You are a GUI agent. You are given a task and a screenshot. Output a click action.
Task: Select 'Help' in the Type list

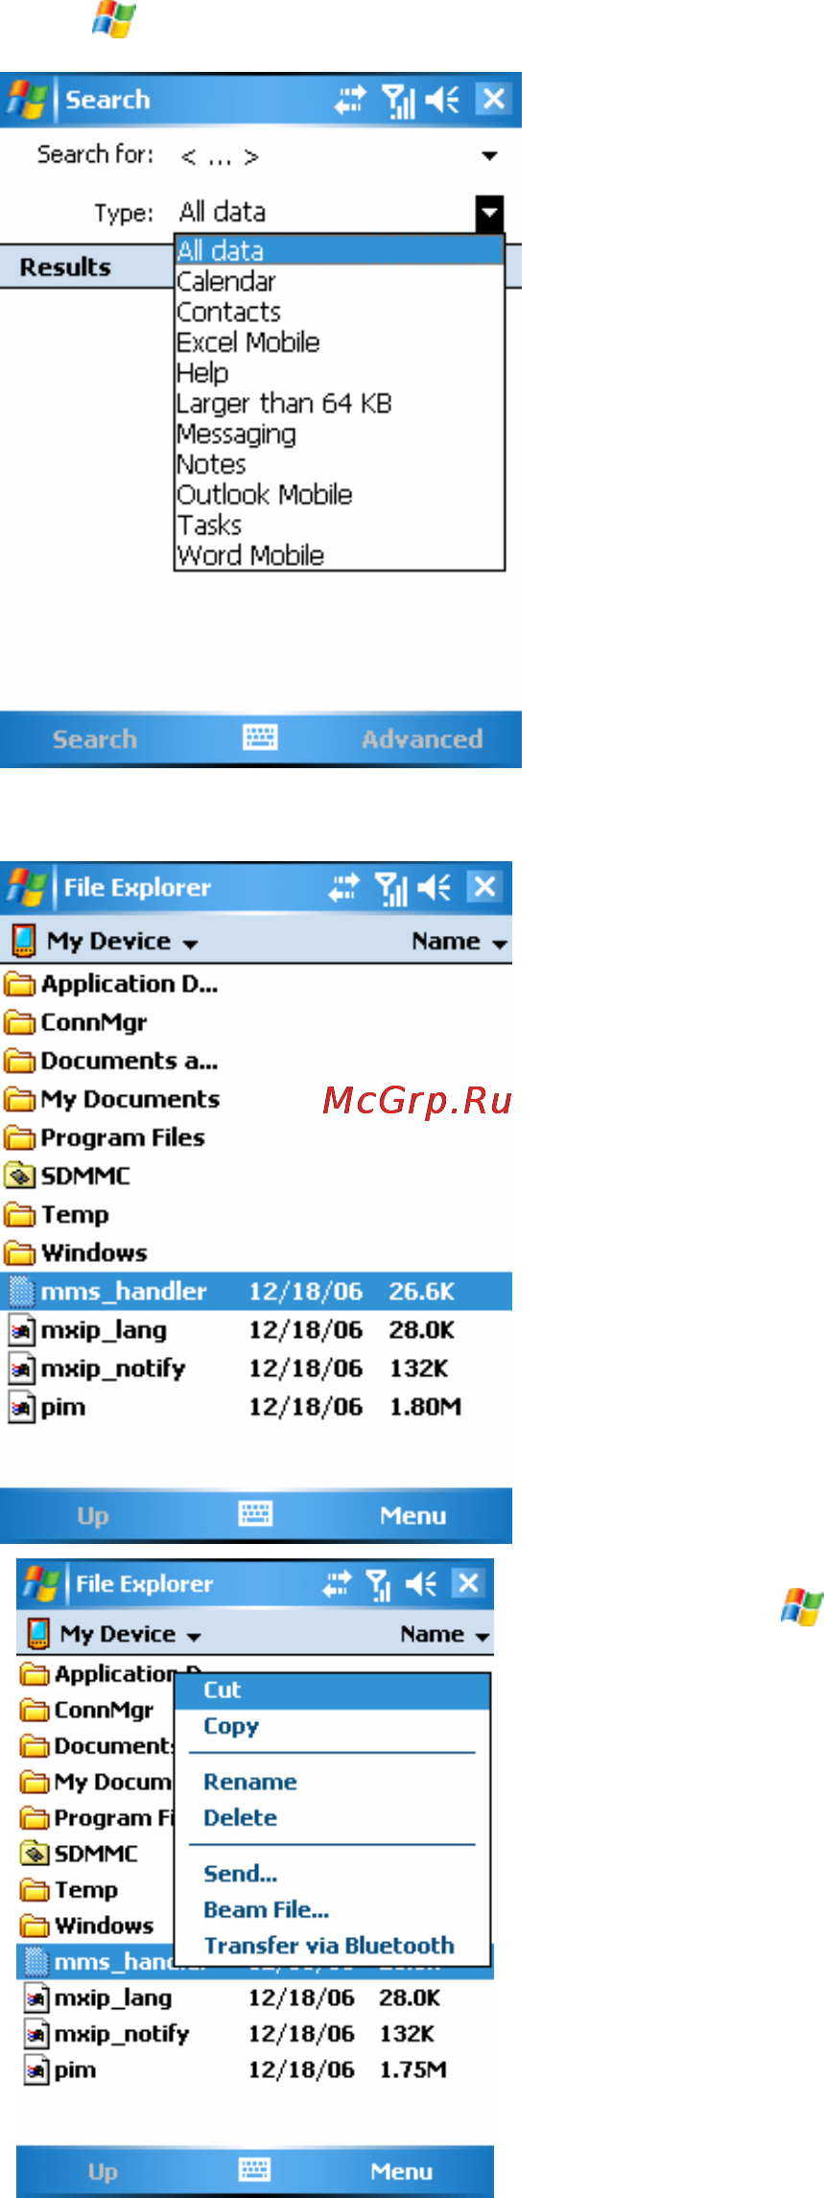tap(340, 372)
